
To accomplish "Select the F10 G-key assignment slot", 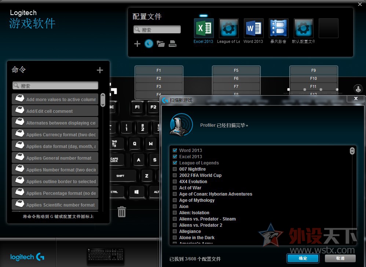I will [x=314, y=78].
